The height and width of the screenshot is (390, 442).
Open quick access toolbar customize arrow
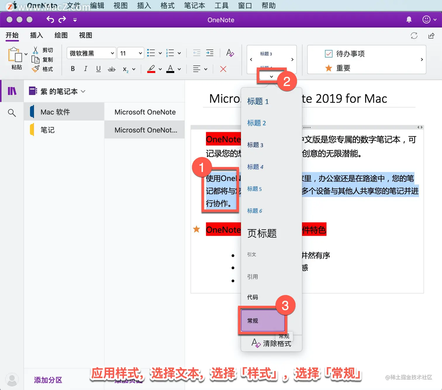tap(75, 20)
